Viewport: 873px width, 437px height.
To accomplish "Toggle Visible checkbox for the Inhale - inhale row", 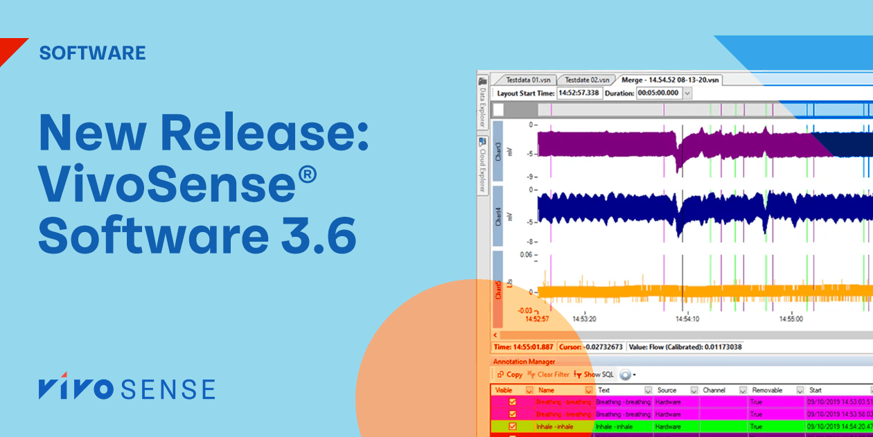I will [513, 427].
